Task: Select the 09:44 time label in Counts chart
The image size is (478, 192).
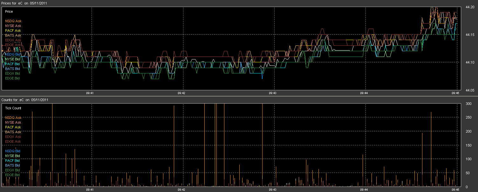Action: [364, 190]
